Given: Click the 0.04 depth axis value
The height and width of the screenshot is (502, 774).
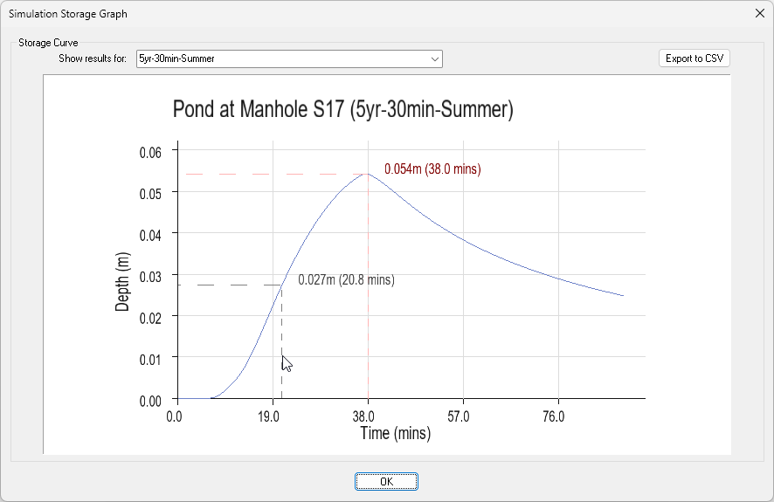Looking at the screenshot, I should point(151,234).
